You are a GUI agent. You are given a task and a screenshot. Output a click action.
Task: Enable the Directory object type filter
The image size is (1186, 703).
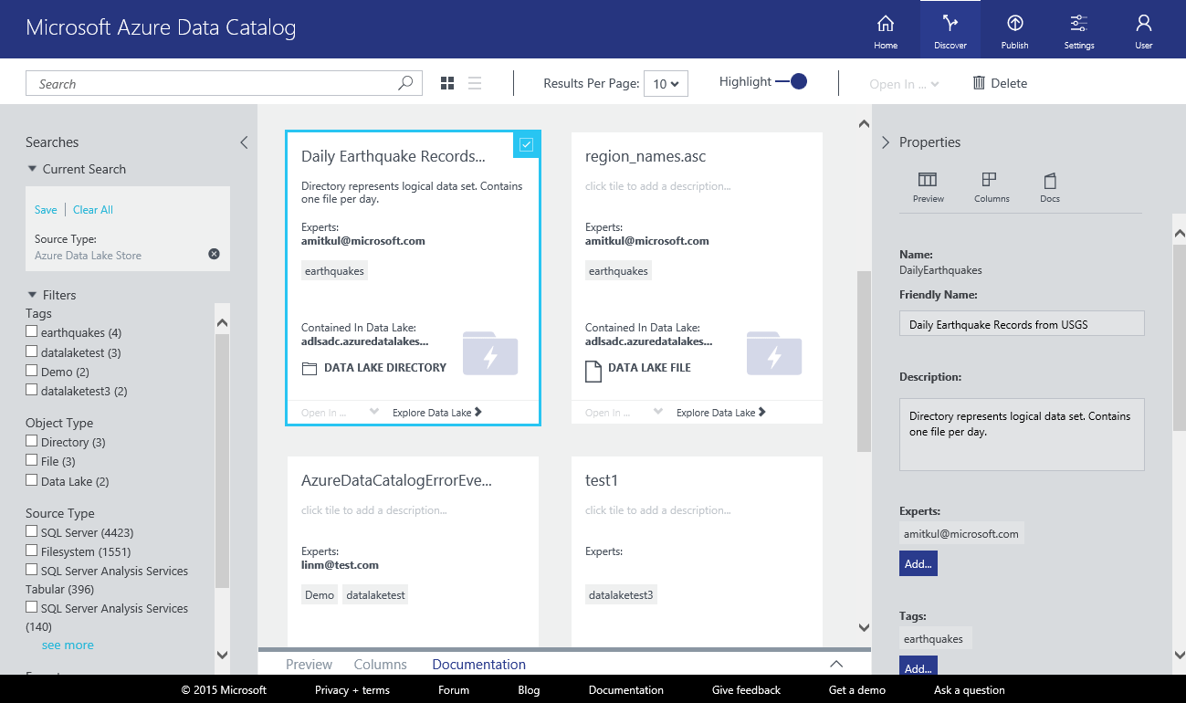click(32, 442)
